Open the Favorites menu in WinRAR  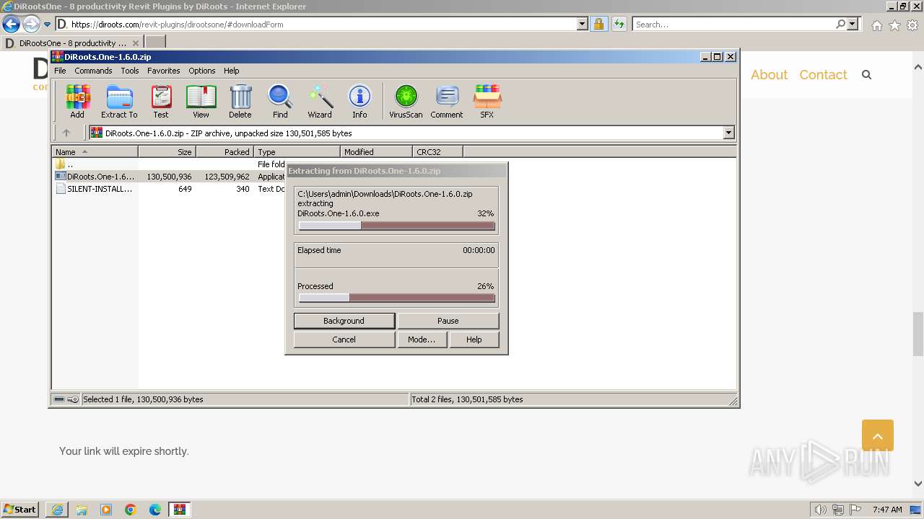click(164, 71)
